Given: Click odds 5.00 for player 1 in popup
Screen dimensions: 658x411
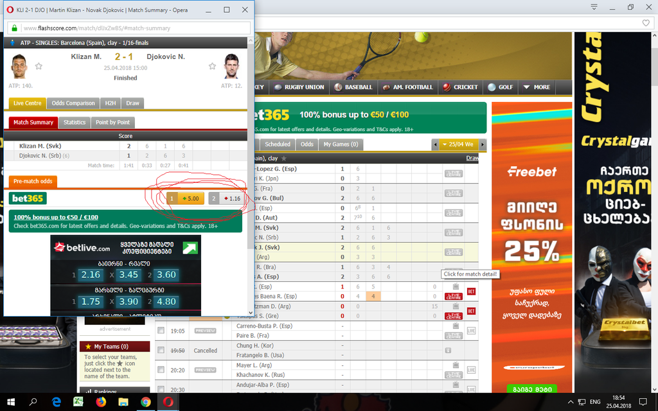Looking at the screenshot, I should (x=186, y=198).
